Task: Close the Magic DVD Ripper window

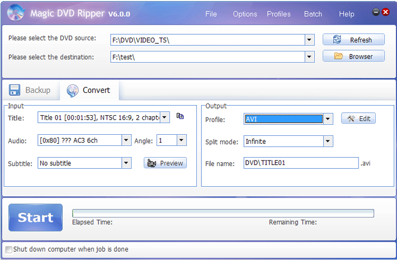Action: click(x=385, y=12)
